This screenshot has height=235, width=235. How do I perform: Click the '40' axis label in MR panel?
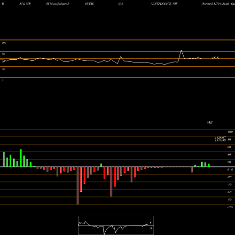point(229,155)
